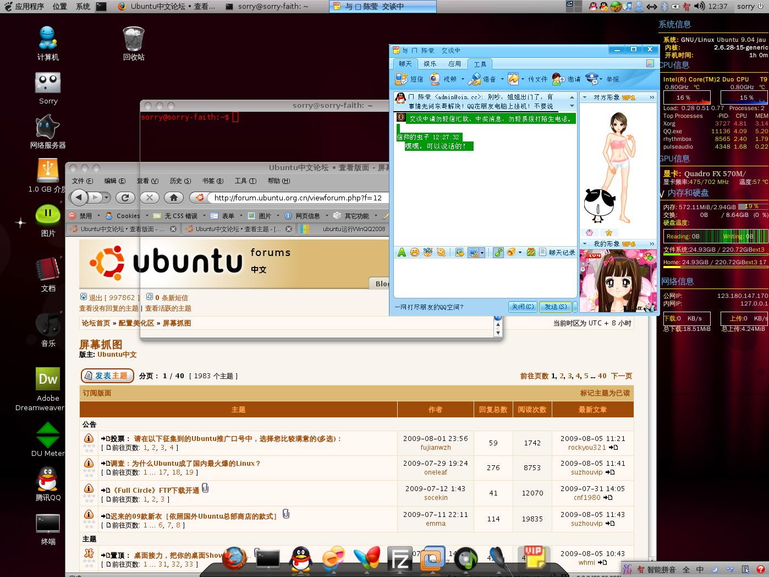
Task: Send a window shake nudge
Action: [x=441, y=252]
